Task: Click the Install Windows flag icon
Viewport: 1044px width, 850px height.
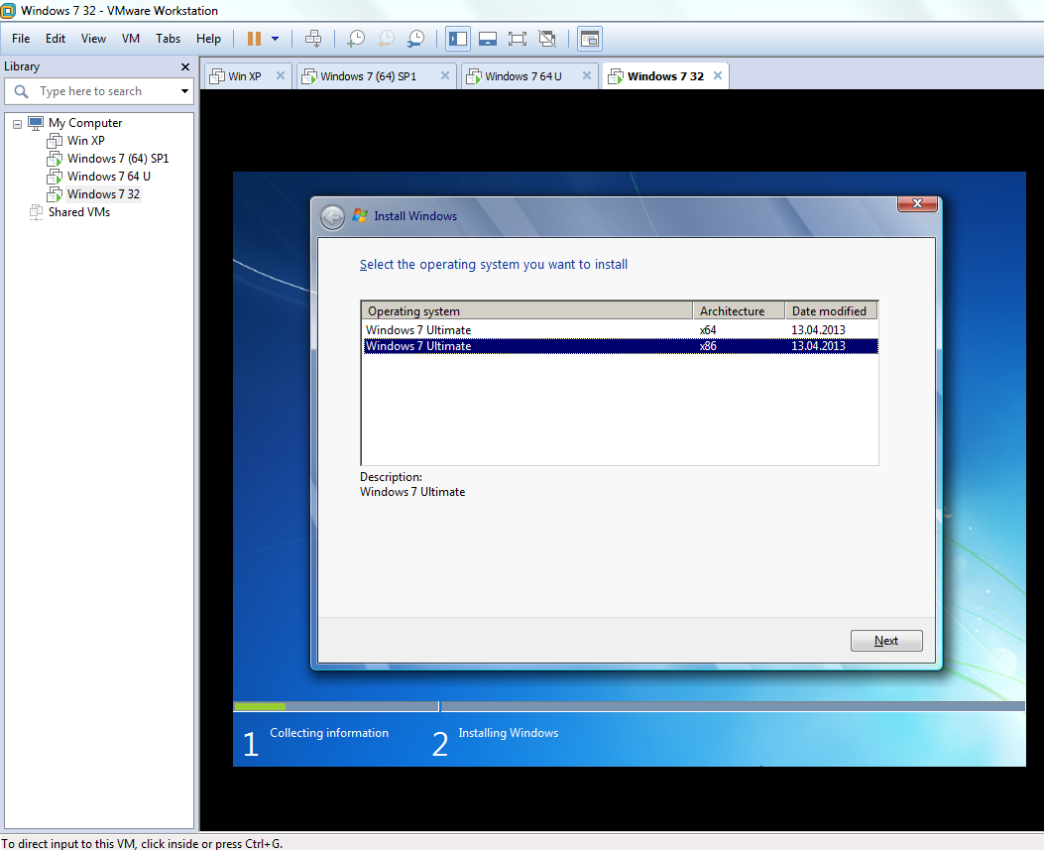Action: click(360, 216)
